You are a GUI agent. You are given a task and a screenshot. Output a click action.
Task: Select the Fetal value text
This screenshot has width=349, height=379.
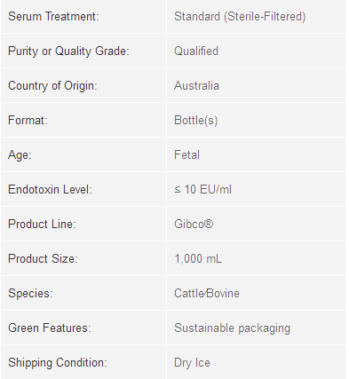point(186,155)
